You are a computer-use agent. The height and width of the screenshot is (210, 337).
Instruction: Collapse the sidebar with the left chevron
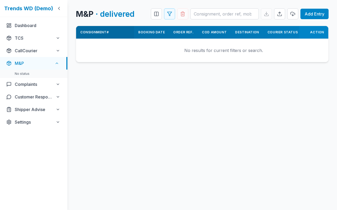click(59, 8)
